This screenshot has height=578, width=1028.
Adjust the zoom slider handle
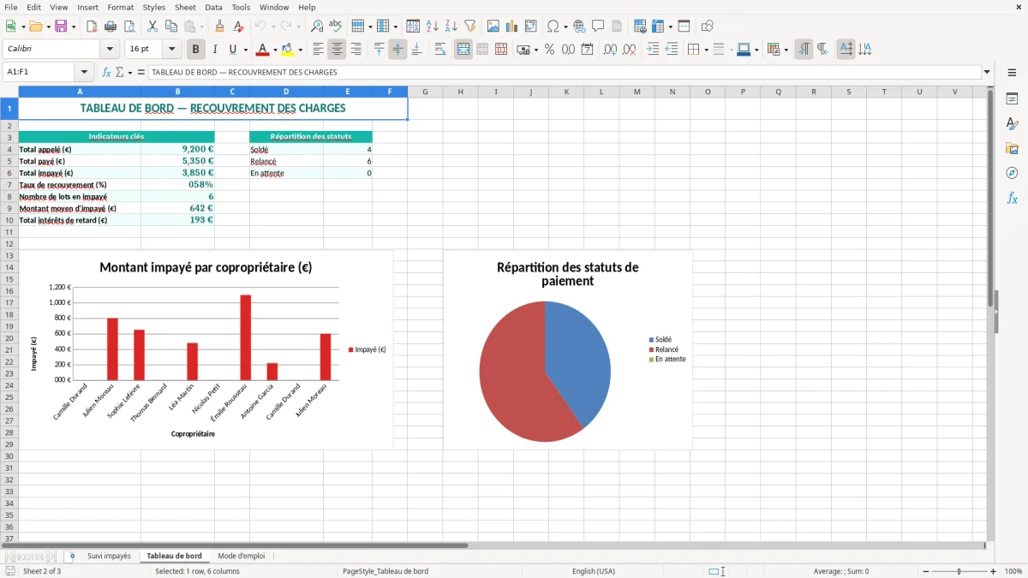click(x=959, y=571)
